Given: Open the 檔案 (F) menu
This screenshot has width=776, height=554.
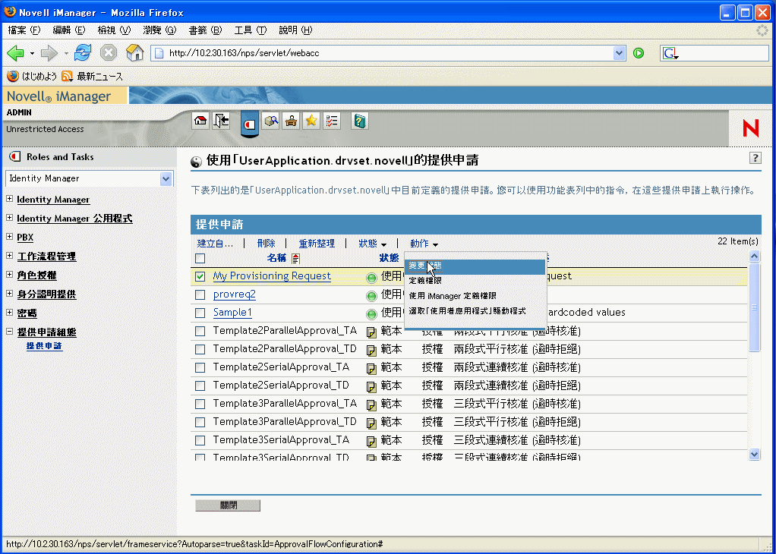Looking at the screenshot, I should pyautogui.click(x=24, y=30).
